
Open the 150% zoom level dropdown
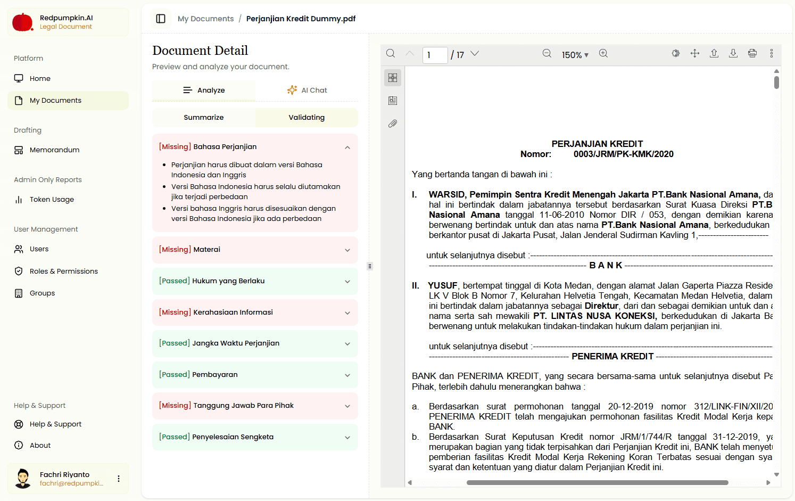(x=575, y=54)
